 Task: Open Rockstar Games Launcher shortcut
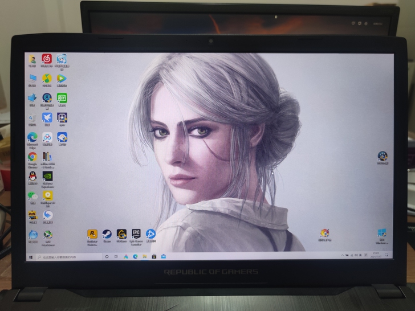pos(92,234)
